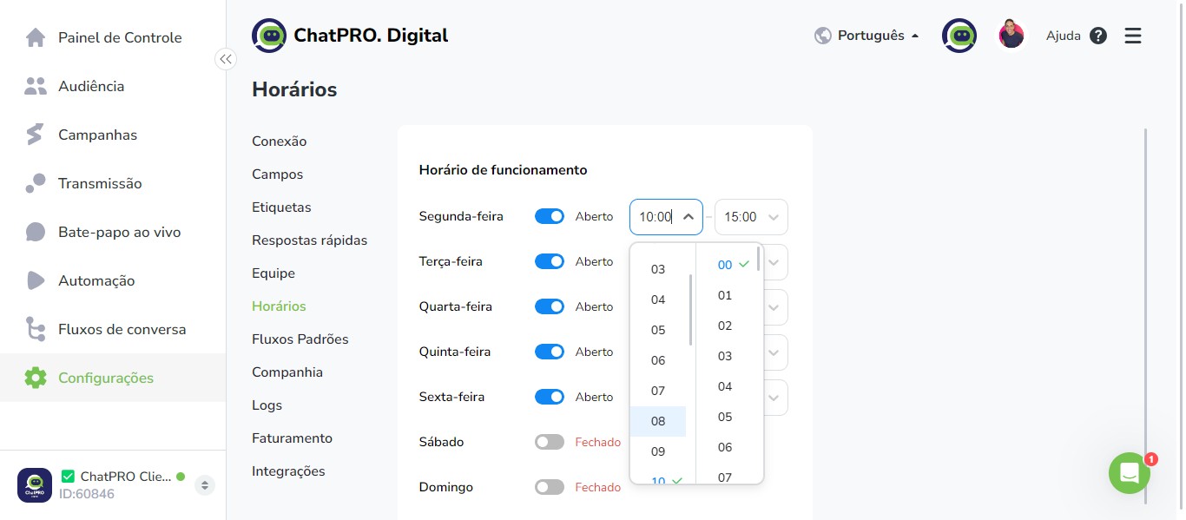This screenshot has height=520, width=1186.
Task: Select minute 05 in the time picker
Action: pos(725,417)
